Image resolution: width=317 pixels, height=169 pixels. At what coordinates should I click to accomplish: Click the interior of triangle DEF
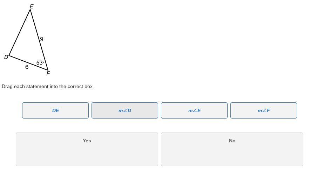(x=30, y=46)
